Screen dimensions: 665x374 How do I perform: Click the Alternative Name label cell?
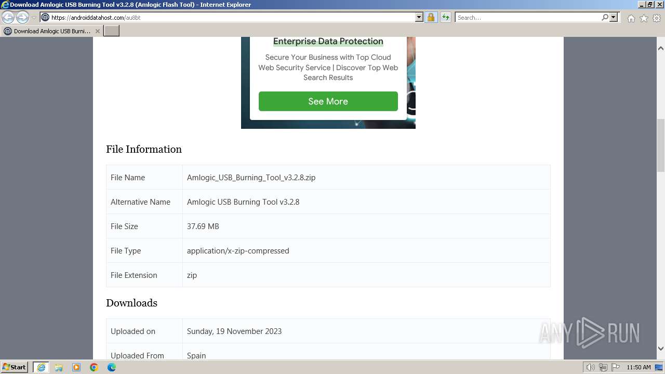[144, 202]
